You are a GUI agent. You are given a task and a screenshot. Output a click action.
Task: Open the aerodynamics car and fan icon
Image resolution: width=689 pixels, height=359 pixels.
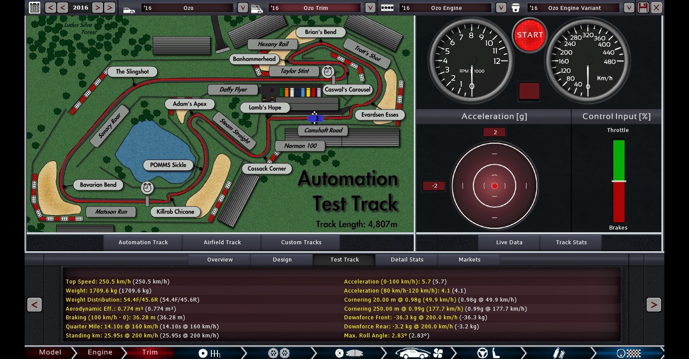pyautogui.click(x=419, y=353)
